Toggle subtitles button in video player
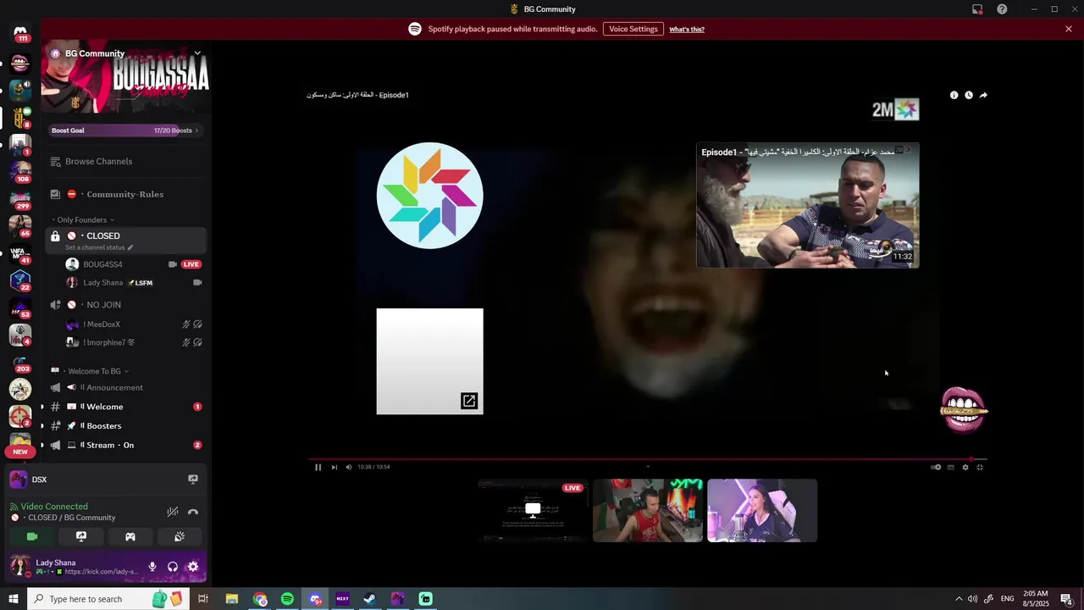The height and width of the screenshot is (610, 1084). [x=950, y=467]
